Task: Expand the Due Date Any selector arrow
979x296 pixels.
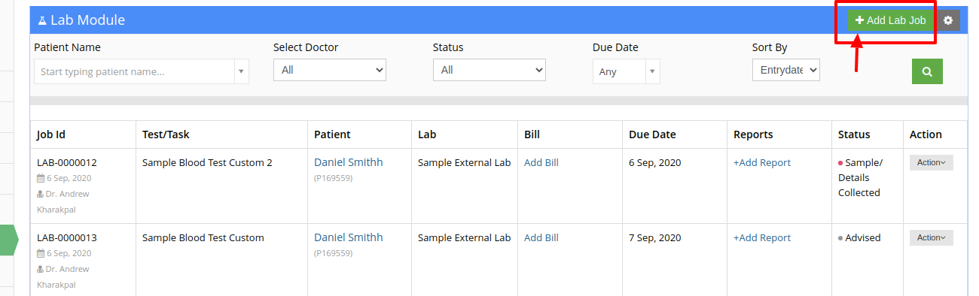Action: (x=652, y=72)
